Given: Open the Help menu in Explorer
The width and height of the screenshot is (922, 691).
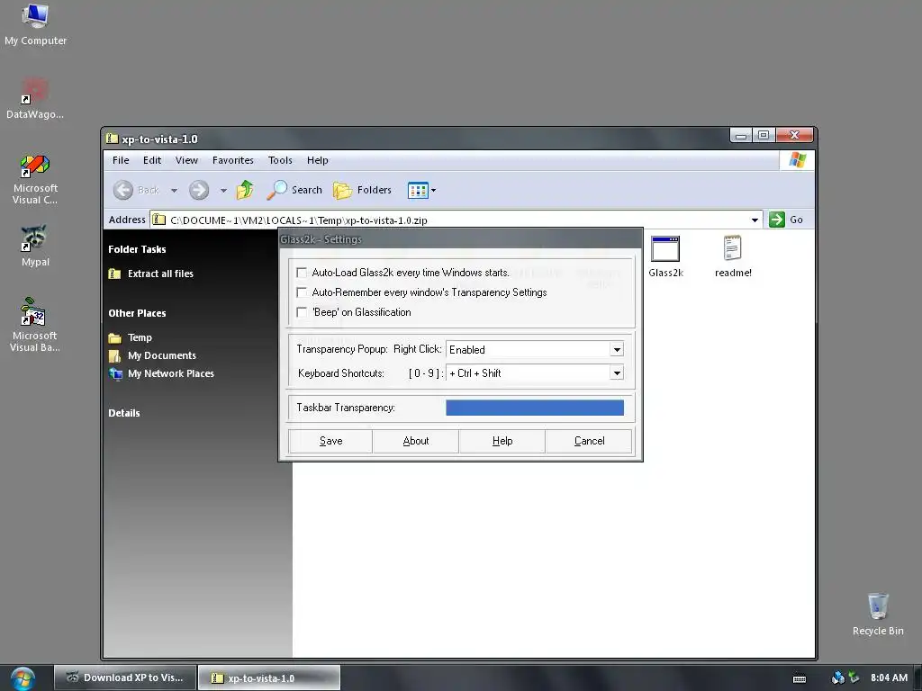Looking at the screenshot, I should point(318,160).
